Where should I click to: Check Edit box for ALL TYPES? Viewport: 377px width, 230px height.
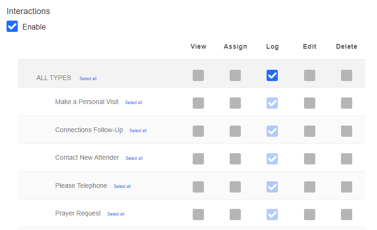pyautogui.click(x=310, y=75)
